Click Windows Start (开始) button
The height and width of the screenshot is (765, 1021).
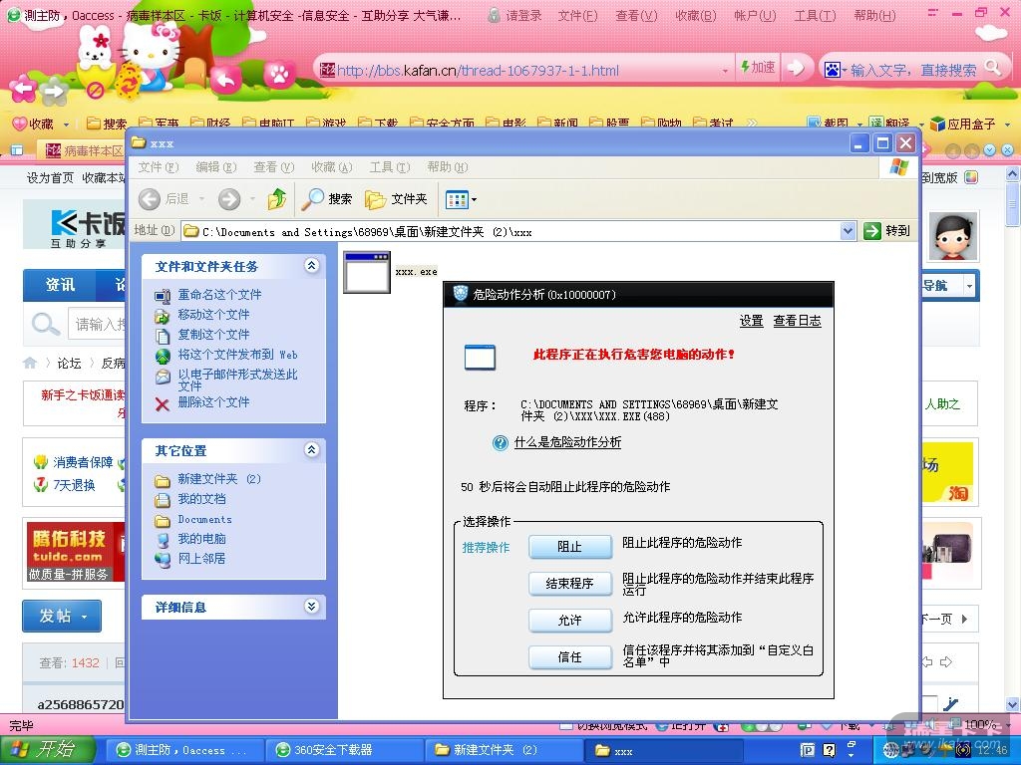click(46, 749)
